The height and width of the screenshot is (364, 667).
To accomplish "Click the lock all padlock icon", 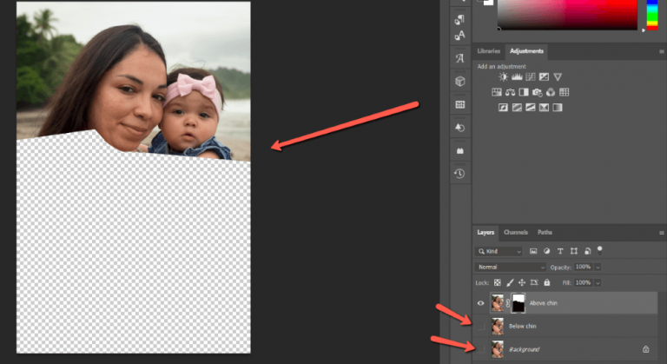I will 546,282.
